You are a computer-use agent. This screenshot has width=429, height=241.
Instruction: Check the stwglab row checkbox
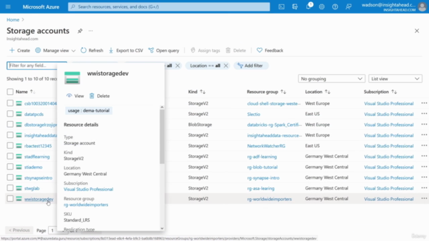[x=10, y=188]
